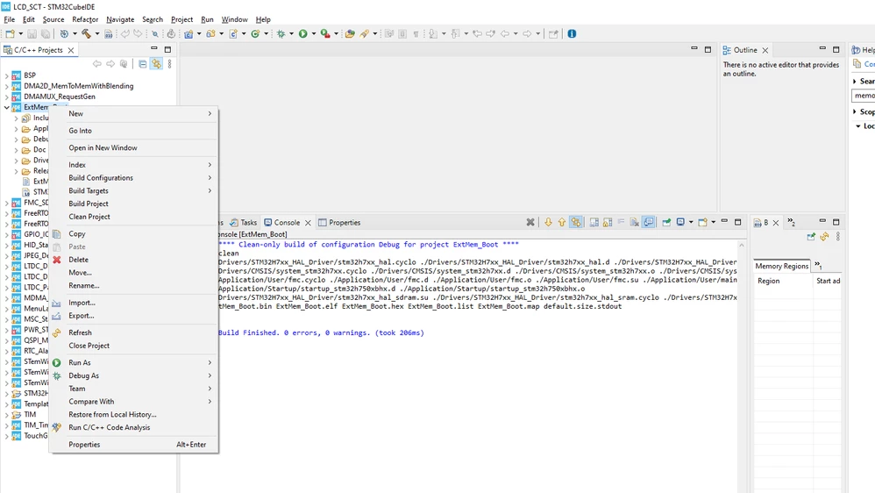Open dropdown arrow next to Build hammer
Viewport: 875px width, 493px height.
97,34
